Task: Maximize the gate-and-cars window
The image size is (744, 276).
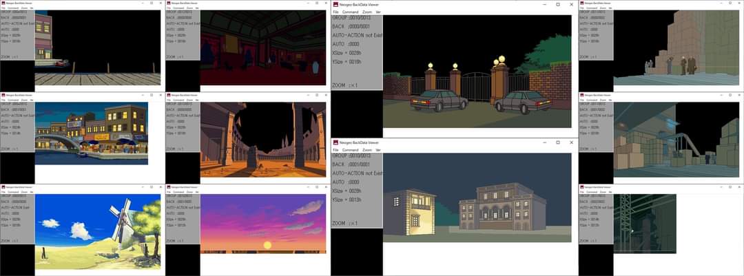Action: pos(557,4)
